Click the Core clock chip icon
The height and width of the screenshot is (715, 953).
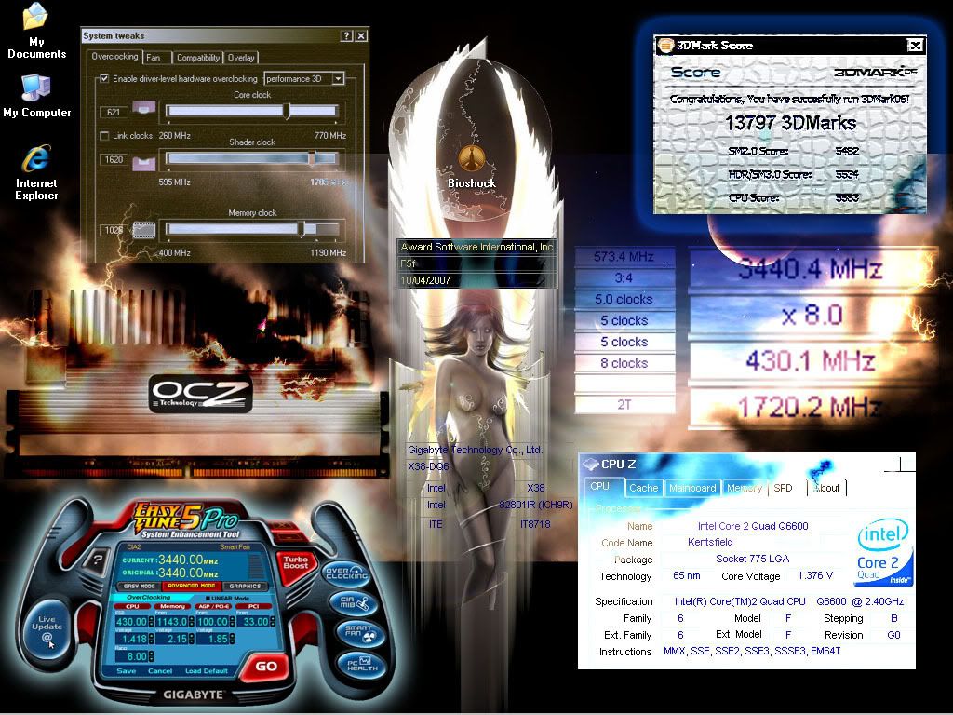click(x=144, y=108)
